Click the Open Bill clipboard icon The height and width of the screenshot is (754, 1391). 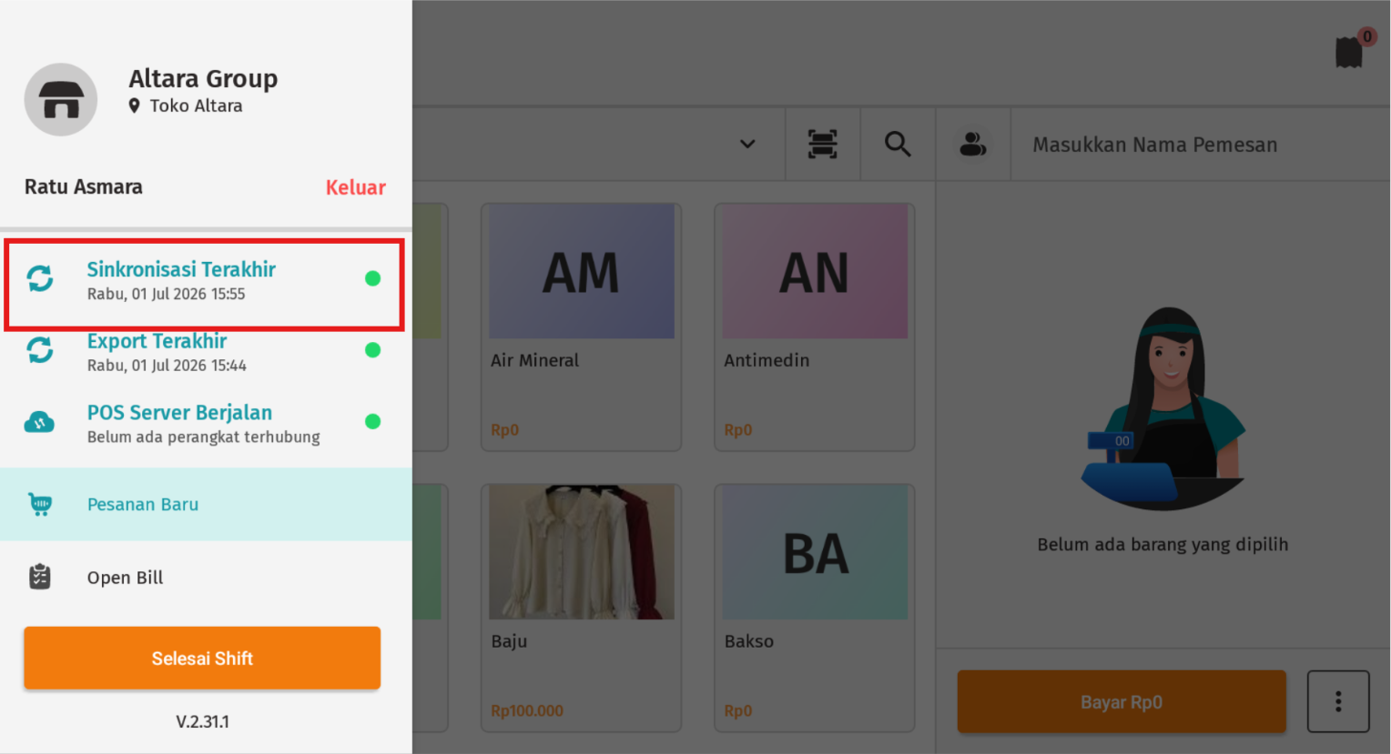coord(40,577)
